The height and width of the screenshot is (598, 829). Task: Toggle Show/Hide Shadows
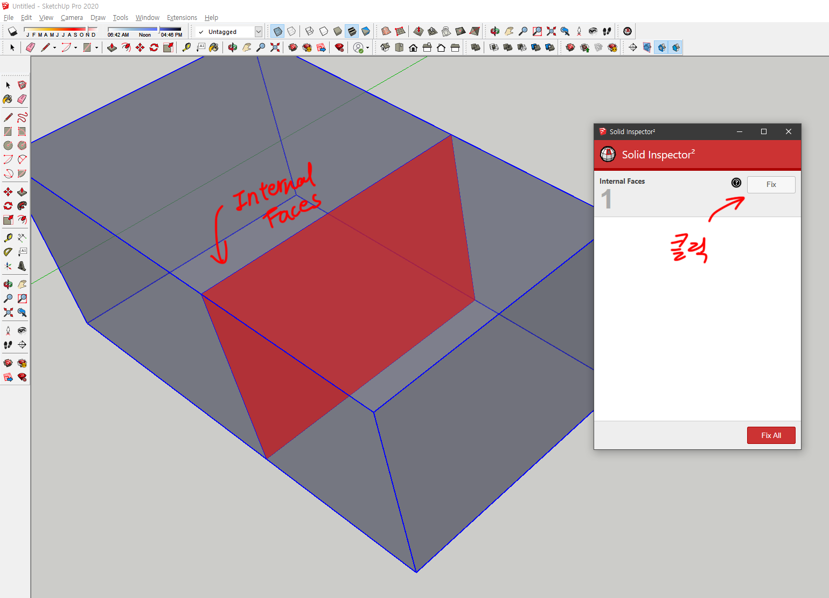(12, 31)
